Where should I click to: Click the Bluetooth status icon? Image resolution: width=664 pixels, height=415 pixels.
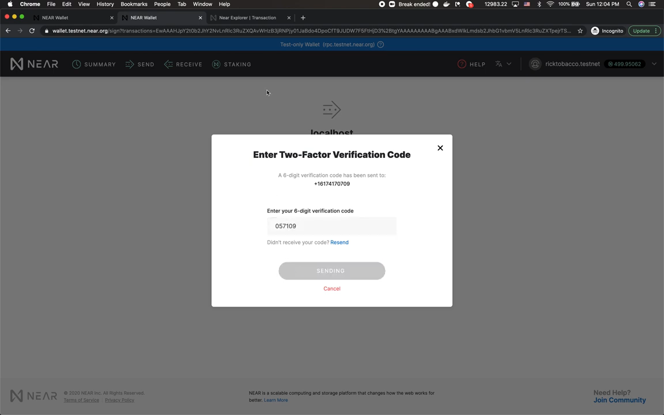coord(539,4)
